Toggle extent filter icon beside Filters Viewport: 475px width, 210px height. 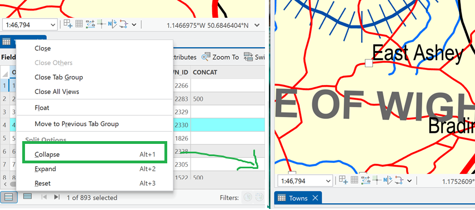[259, 197]
